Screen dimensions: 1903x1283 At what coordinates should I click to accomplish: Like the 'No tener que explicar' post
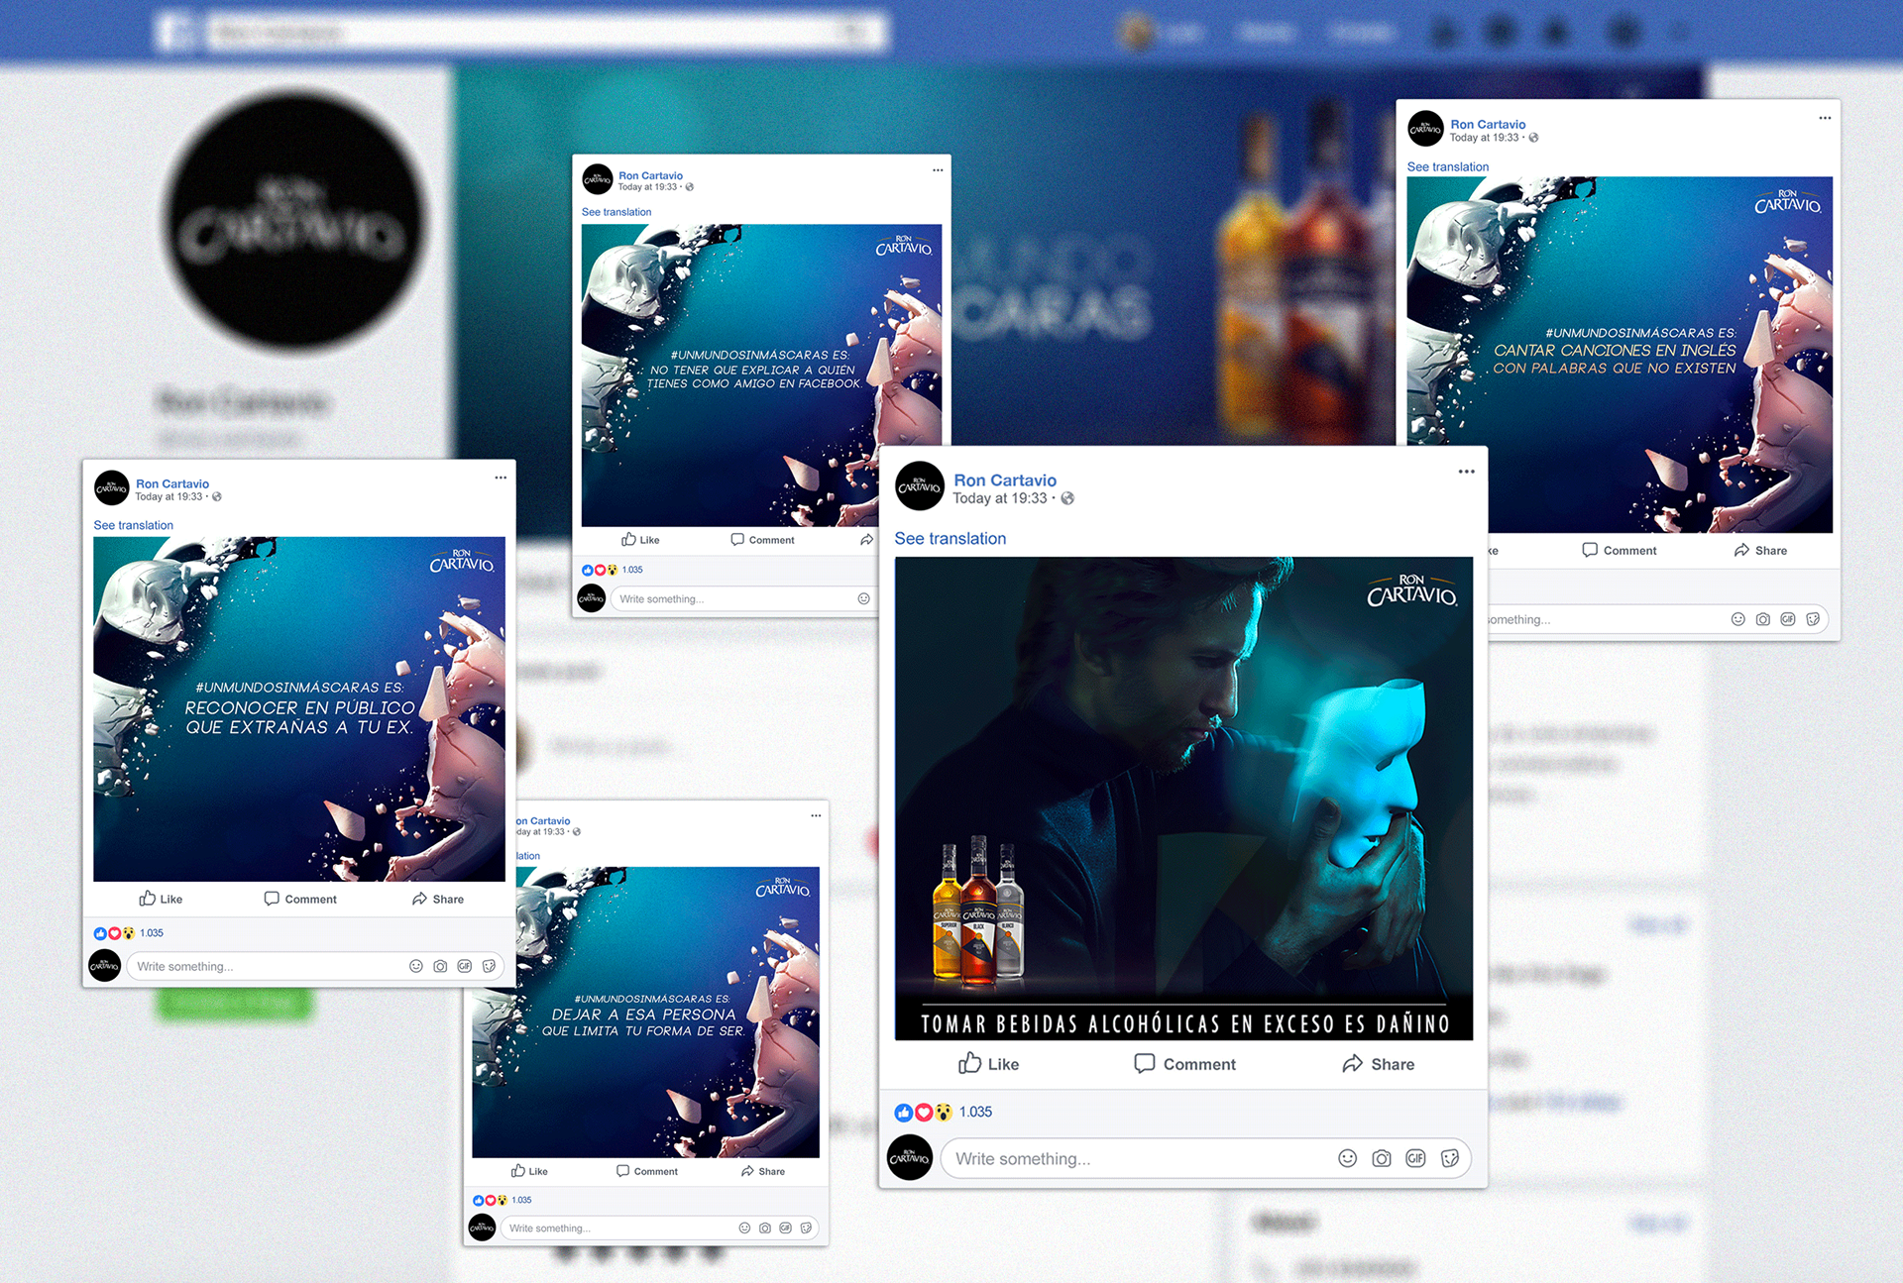click(x=640, y=540)
